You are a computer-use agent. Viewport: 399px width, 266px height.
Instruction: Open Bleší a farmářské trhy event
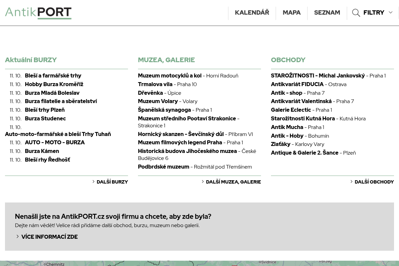click(53, 76)
